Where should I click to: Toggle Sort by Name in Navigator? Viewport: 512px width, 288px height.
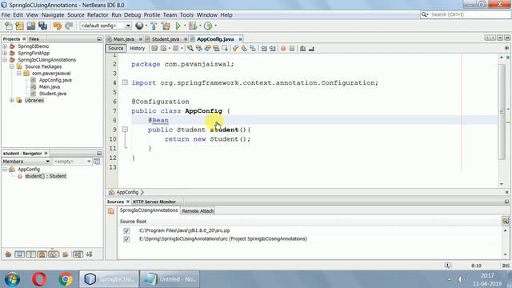pyautogui.click(x=78, y=254)
